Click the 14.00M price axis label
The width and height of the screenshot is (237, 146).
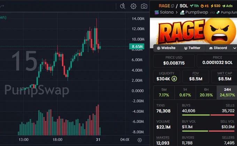[138, 19]
